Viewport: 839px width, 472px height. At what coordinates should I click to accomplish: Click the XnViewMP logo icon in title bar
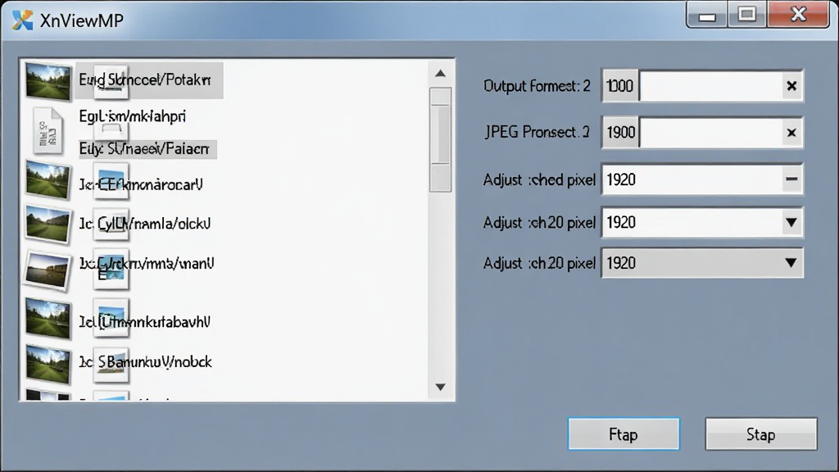point(22,20)
